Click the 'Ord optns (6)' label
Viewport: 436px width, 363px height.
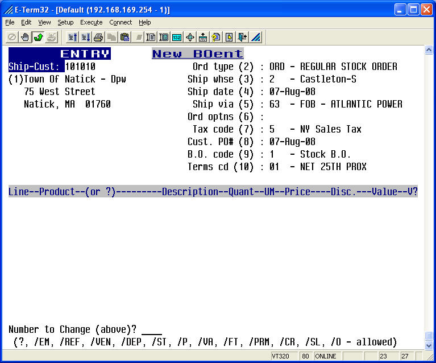point(221,117)
